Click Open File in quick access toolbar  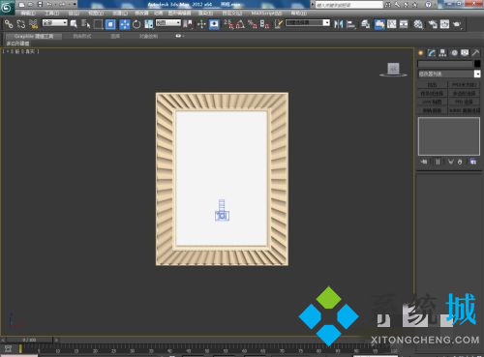click(x=31, y=5)
